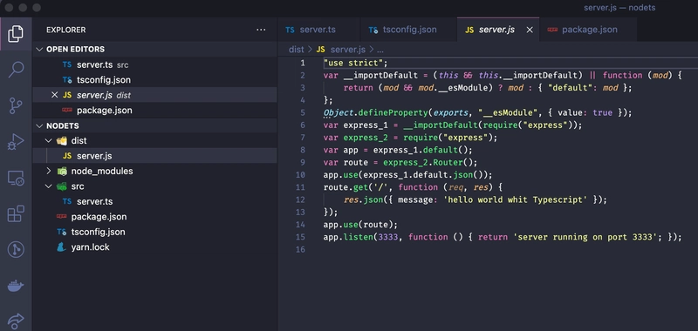Screen dimensions: 698x331
Task: Open the Source Control view
Action: coord(16,106)
